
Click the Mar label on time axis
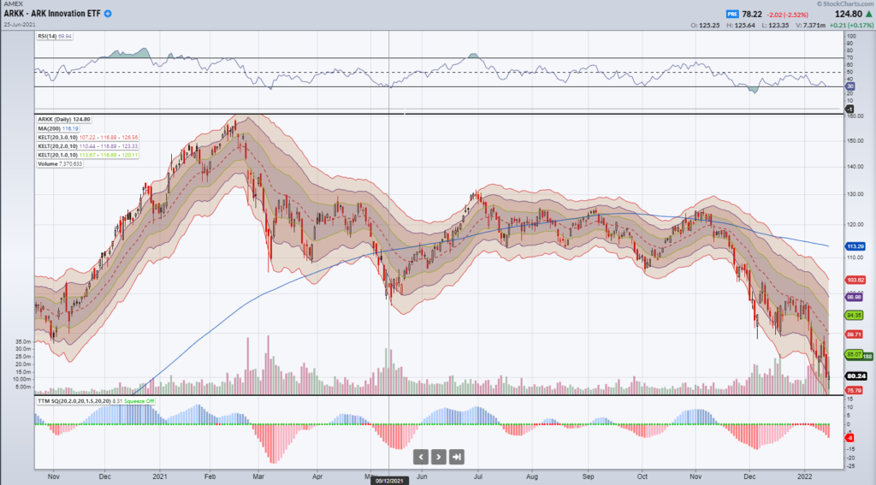click(258, 476)
